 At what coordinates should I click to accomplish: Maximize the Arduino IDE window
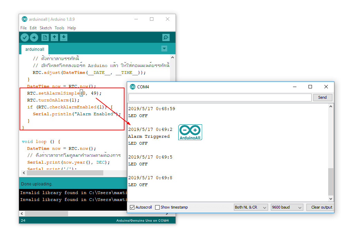point(152,19)
